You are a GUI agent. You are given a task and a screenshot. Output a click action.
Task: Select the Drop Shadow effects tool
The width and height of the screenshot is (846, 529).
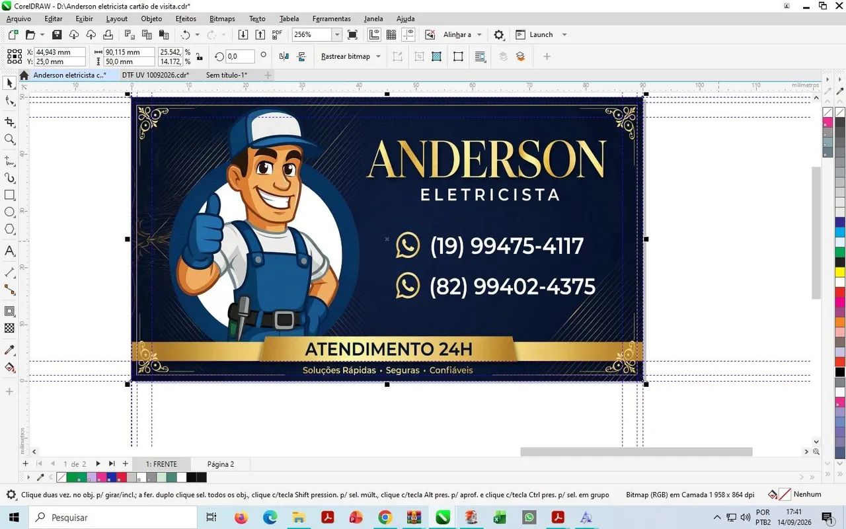9,311
